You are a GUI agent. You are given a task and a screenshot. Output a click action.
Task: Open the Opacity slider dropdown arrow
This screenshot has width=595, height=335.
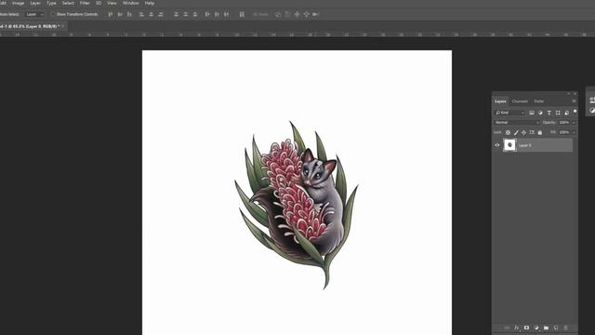coord(574,123)
